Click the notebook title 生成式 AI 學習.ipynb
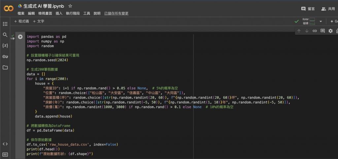Image resolution: width=338 pixels, height=159 pixels. [x=44, y=6]
